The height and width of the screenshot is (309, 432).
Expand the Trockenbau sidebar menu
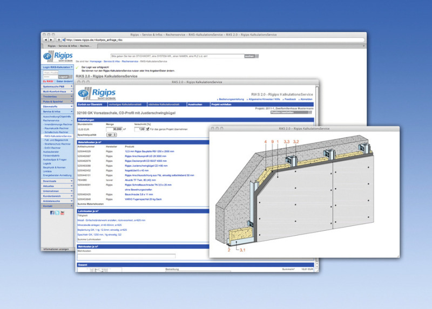click(x=57, y=97)
